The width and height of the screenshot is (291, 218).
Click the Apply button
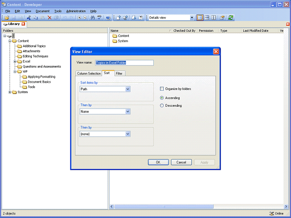click(205, 162)
